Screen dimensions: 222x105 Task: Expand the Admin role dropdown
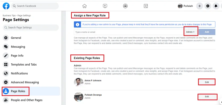(191, 32)
